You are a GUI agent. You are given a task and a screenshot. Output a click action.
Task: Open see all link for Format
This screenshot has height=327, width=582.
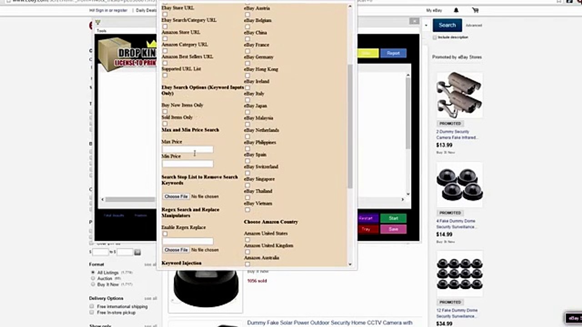[x=151, y=264]
